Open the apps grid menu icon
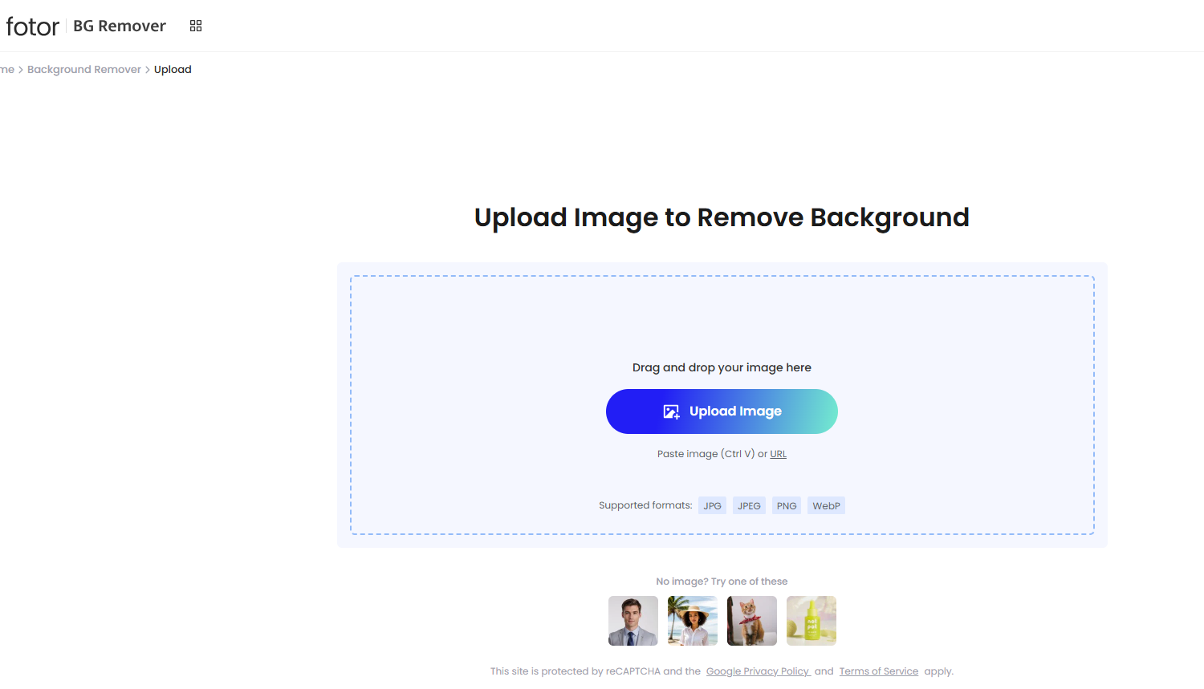1204x689 pixels. point(196,26)
